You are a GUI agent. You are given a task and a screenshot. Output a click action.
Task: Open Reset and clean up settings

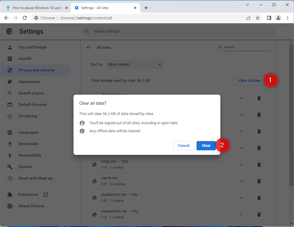pyautogui.click(x=36, y=179)
